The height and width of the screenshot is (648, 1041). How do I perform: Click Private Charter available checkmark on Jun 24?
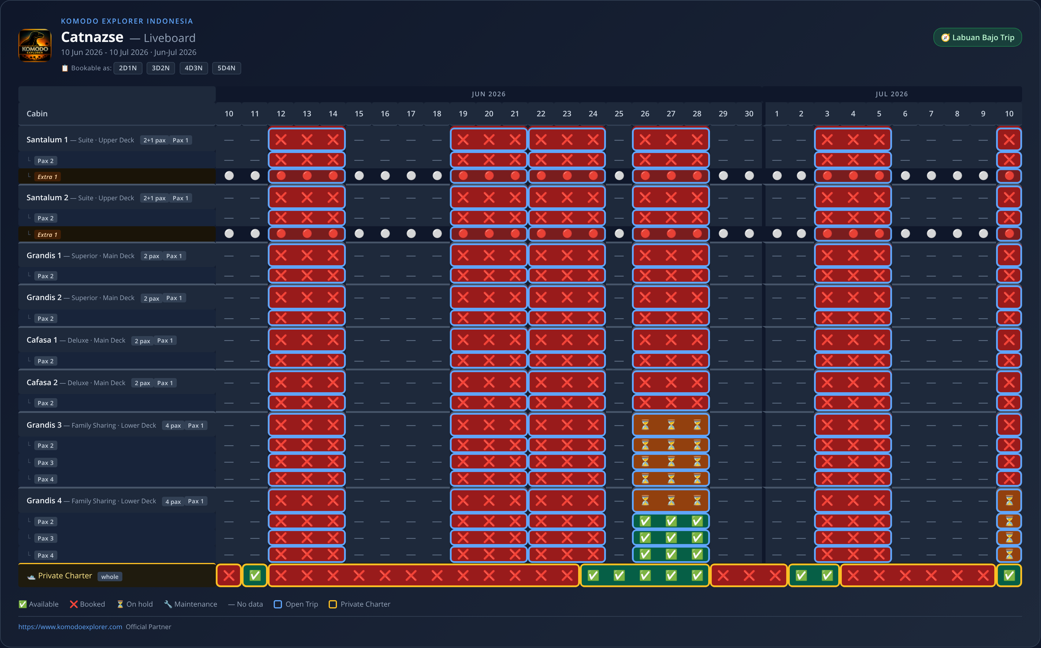pyautogui.click(x=593, y=575)
